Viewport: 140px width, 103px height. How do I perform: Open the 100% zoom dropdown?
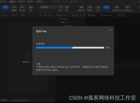point(15,15)
